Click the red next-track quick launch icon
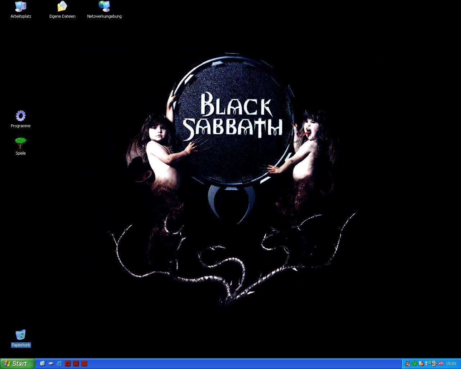 84,364
